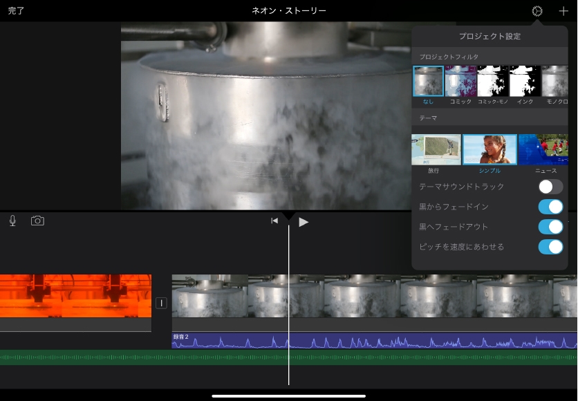Turn off the 黒へフェードアウト switch
Screen dimensions: 578x401
tap(550, 227)
